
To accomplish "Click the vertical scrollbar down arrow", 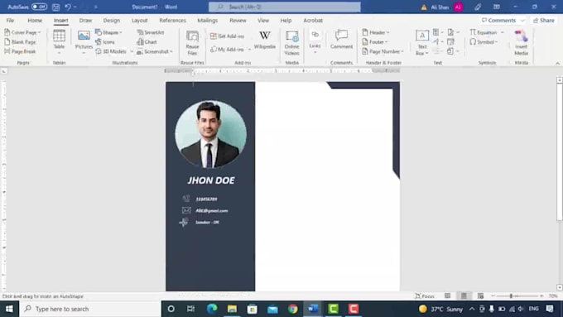I will (560, 287).
